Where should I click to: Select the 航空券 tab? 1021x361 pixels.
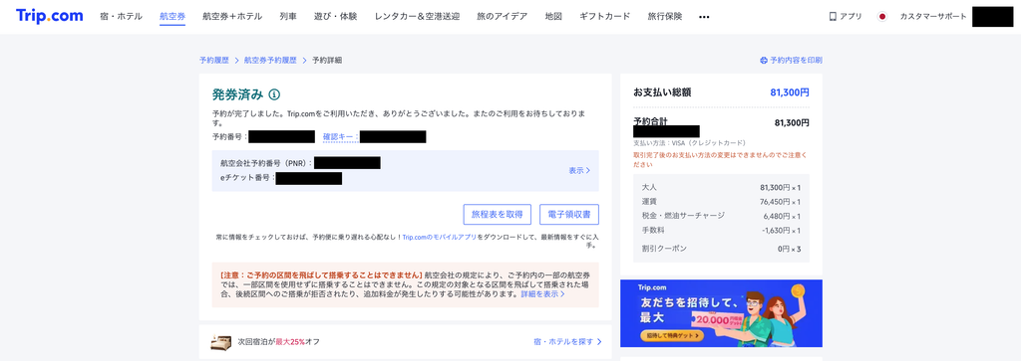(x=172, y=17)
